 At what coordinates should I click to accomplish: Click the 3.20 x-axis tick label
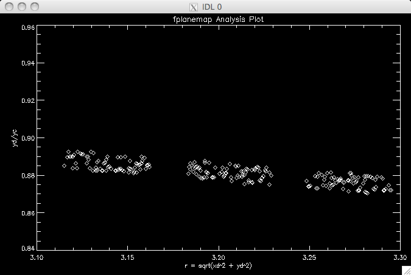click(x=218, y=258)
